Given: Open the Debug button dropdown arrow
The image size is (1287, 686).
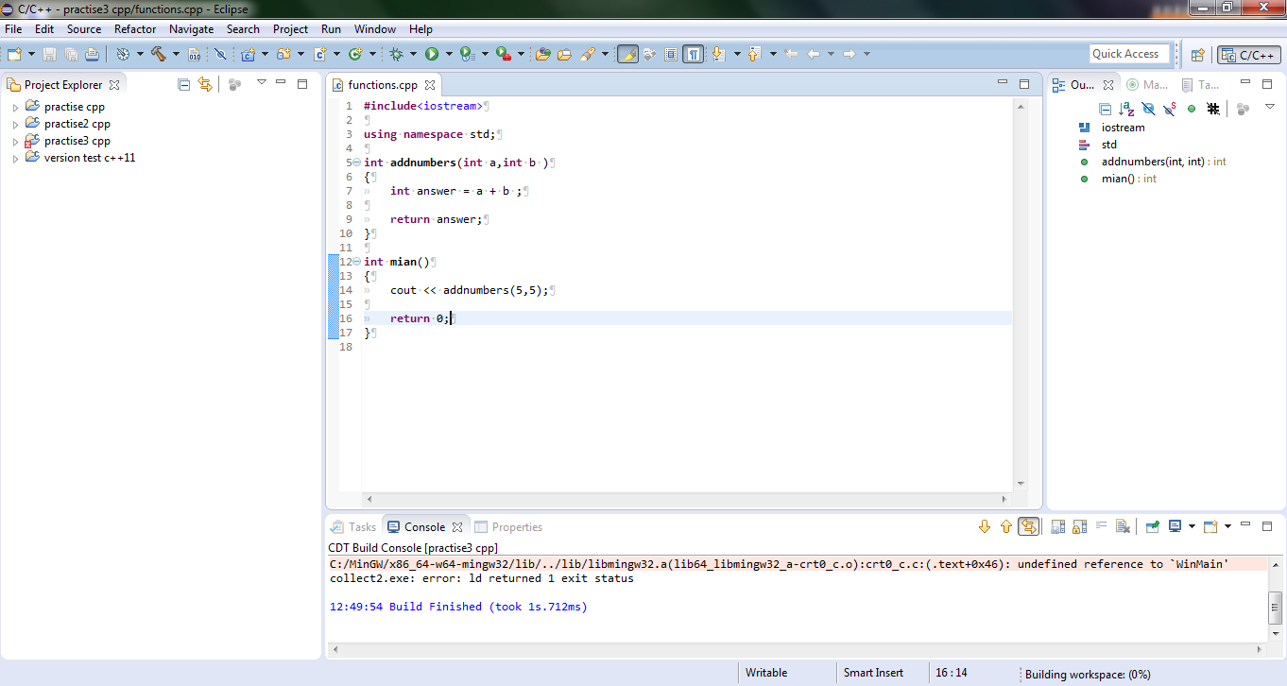Looking at the screenshot, I should (x=413, y=54).
